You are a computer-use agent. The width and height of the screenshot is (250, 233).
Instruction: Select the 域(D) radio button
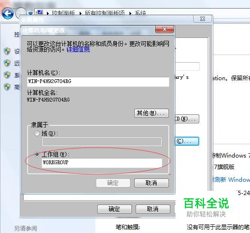(x=37, y=133)
